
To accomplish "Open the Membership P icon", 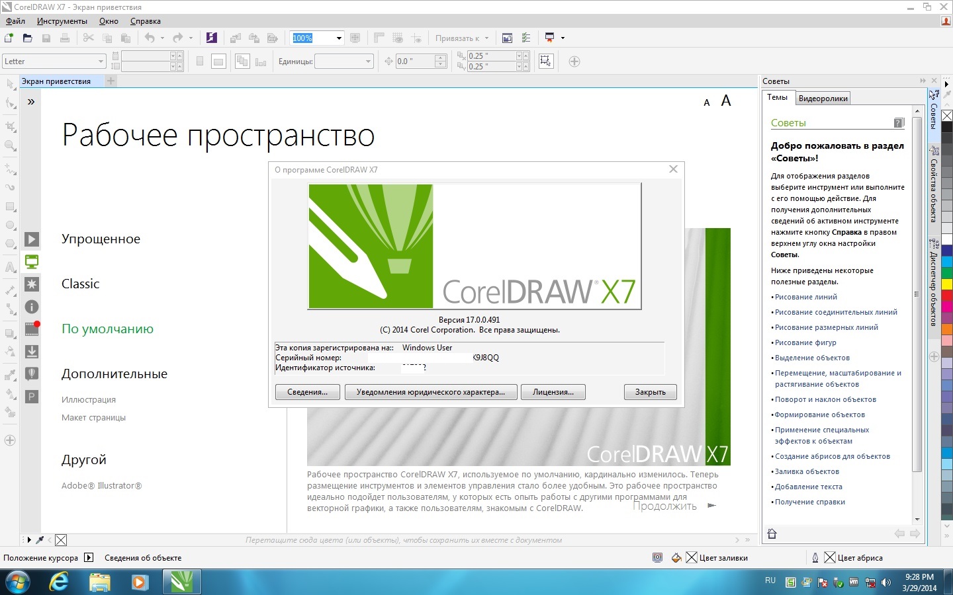I will pos(31,397).
